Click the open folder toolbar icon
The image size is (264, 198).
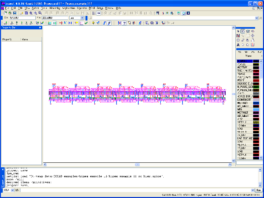pos(10,13)
